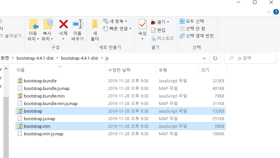Select the bootstrap.bundle file name
Viewport: 280px width, 158px height.
tap(40, 81)
